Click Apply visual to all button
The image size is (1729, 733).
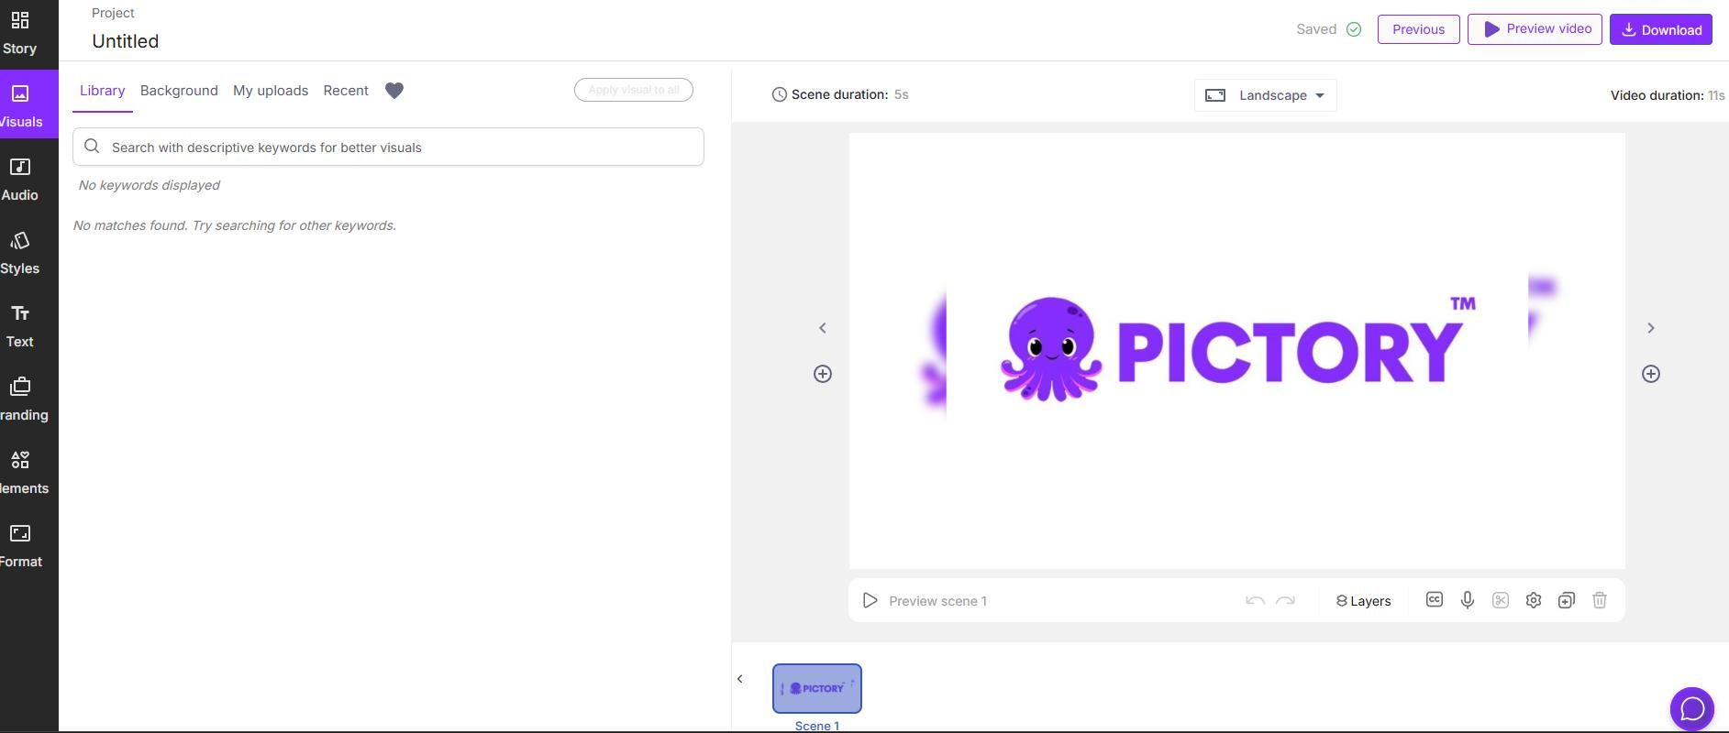634,90
